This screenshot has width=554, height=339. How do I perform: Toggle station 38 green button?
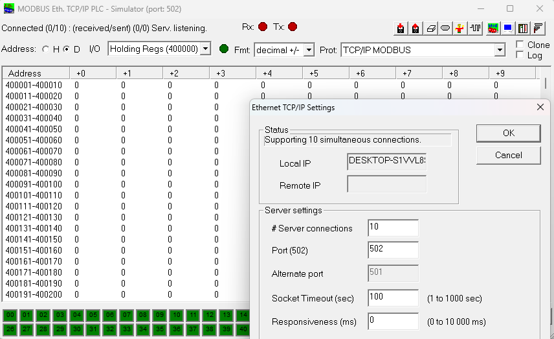pos(210,329)
